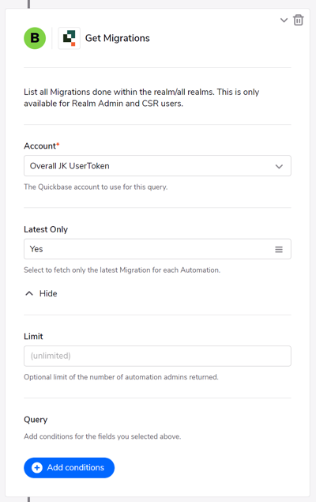Click the up chevron beside Hide

click(29, 293)
